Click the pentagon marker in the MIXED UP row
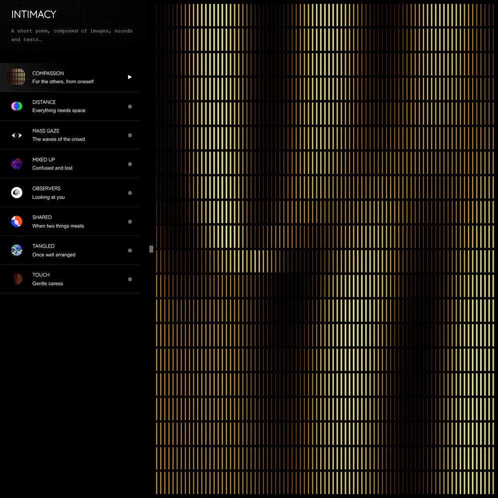This screenshot has width=498, height=498. (x=130, y=164)
